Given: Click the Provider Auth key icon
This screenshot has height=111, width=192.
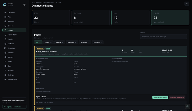Looking at the screenshot, I should (x=5, y=79).
